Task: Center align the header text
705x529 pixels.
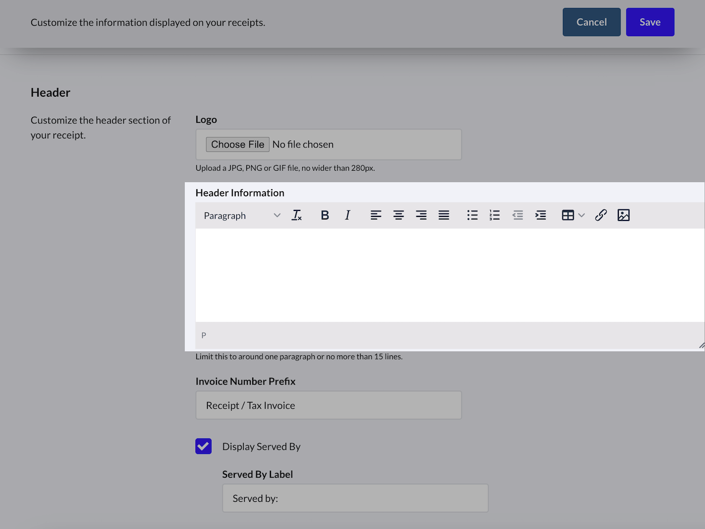Action: coord(398,215)
